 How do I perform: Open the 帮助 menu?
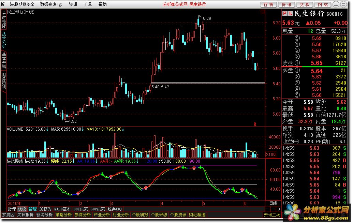point(103,4)
